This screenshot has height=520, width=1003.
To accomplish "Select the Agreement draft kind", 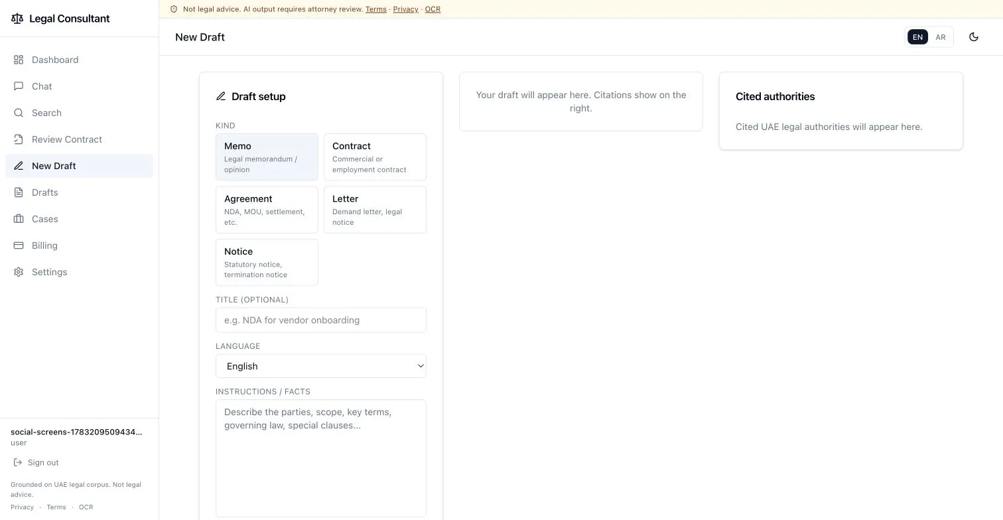I will tap(267, 210).
